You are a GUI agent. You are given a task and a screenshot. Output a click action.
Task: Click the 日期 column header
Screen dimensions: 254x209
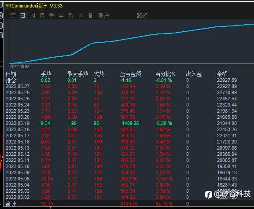pyautogui.click(x=11, y=74)
